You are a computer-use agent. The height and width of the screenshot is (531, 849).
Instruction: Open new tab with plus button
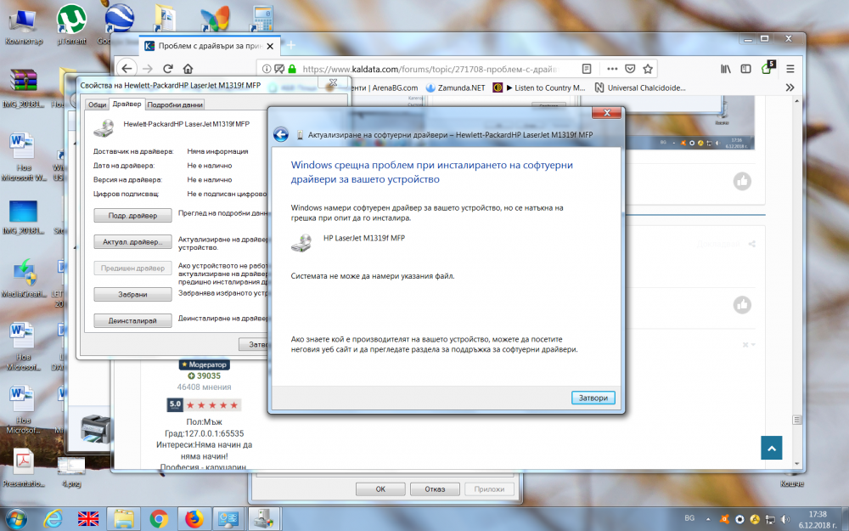tap(290, 46)
